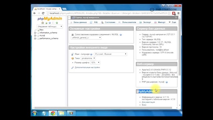Open the Вики link
213x120 pixels.
(x=144, y=105)
